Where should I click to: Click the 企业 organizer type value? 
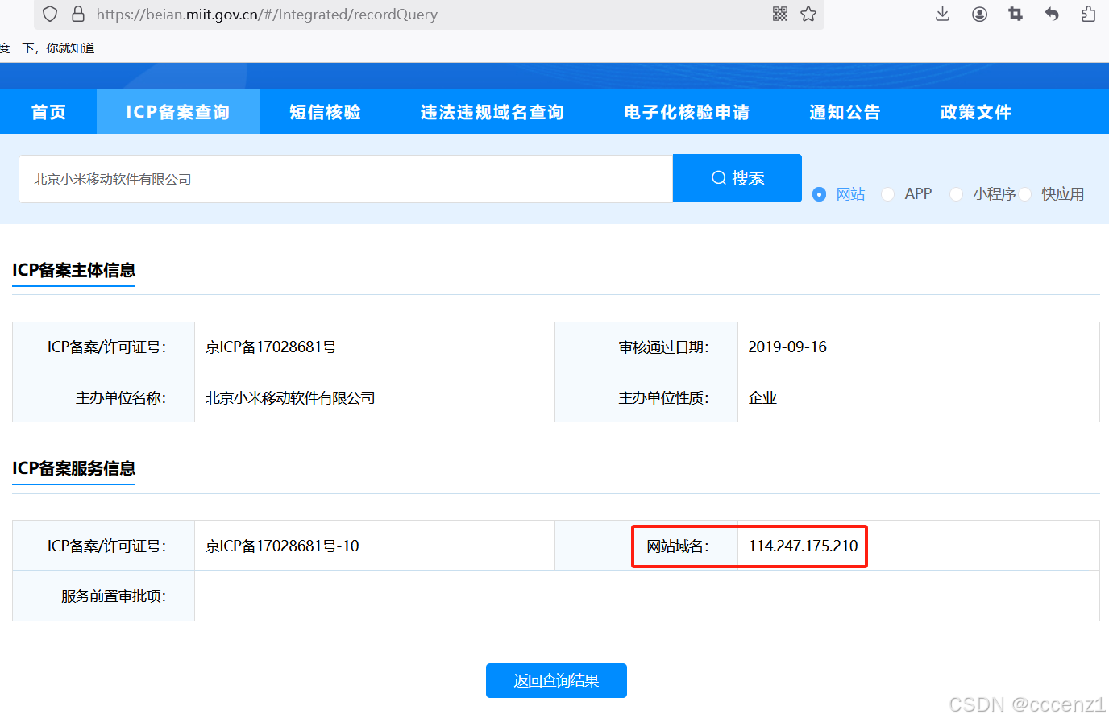(762, 397)
